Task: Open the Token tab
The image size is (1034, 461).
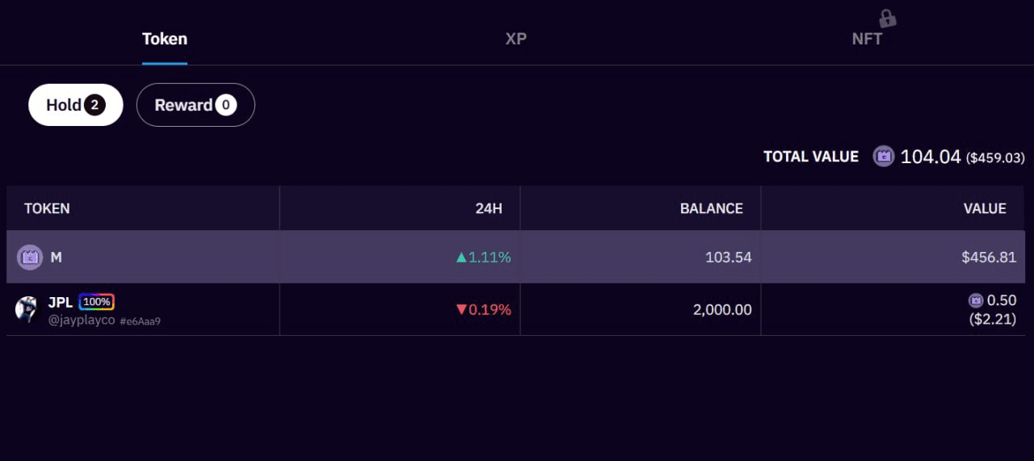Action: point(165,39)
